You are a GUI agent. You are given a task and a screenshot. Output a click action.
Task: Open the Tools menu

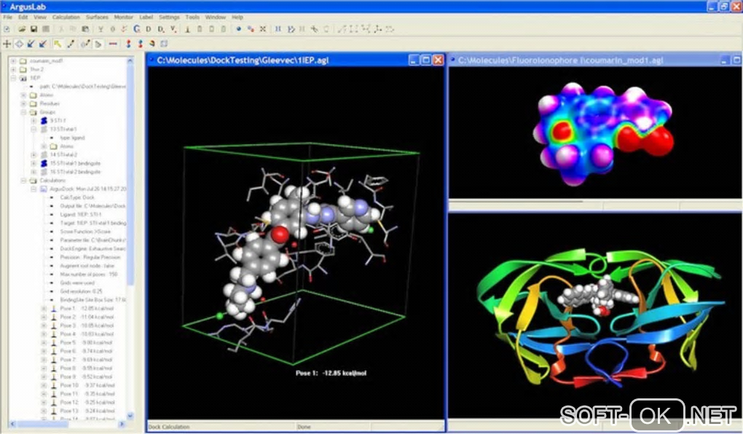[192, 17]
